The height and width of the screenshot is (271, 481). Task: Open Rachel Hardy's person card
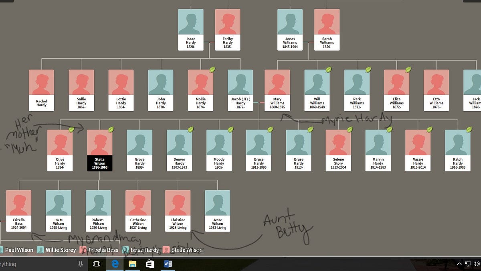tap(42, 90)
